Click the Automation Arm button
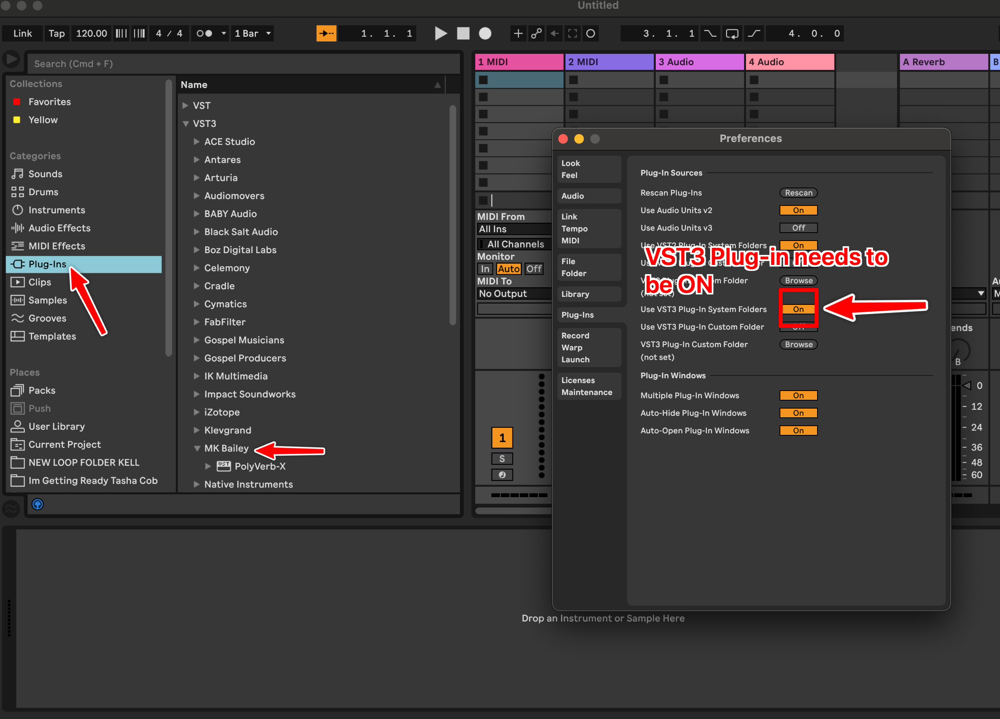1000x719 pixels. pyautogui.click(x=536, y=34)
